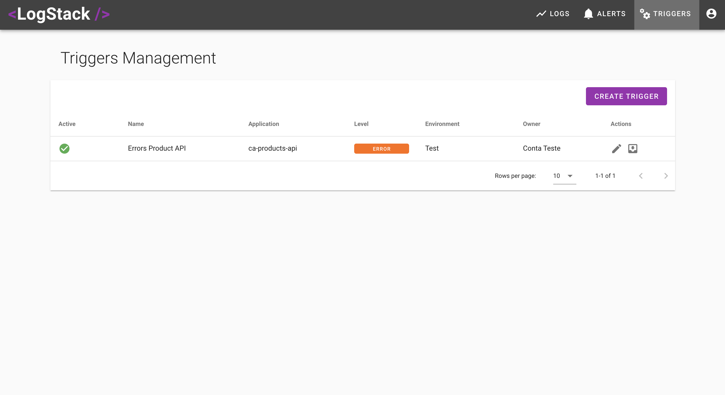Click the Conta Teste owner cell
This screenshot has height=395, width=725.
click(x=542, y=148)
